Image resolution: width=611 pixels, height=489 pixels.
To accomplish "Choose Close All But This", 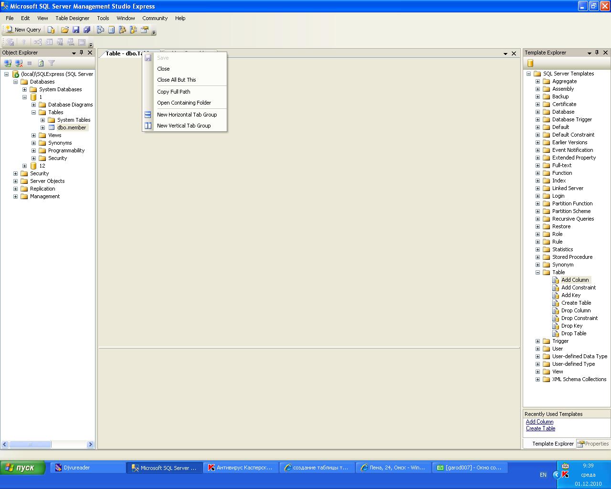I will 185,80.
